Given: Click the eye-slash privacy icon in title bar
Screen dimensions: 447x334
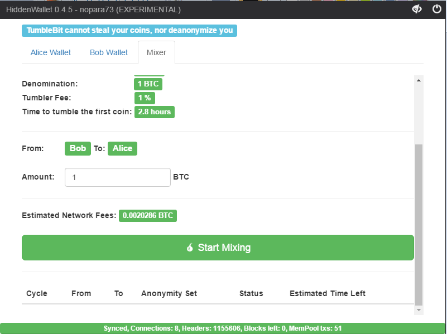Looking at the screenshot, I should click(x=416, y=9).
